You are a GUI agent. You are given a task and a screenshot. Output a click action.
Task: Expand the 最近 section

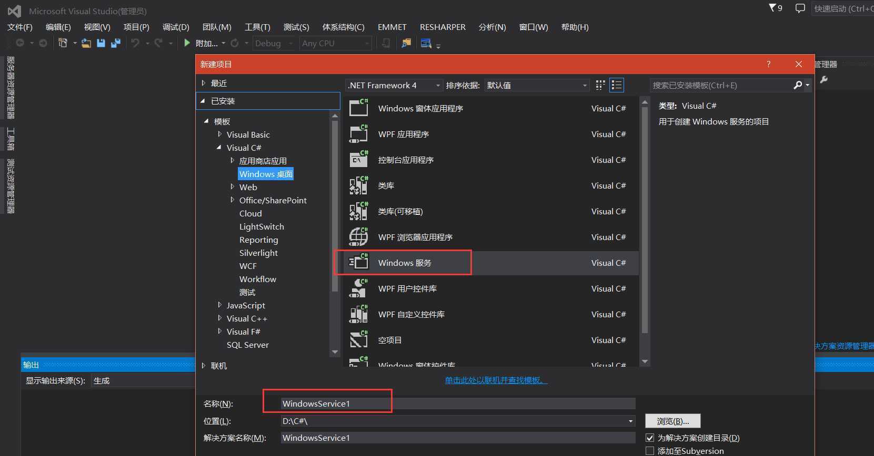pos(204,83)
